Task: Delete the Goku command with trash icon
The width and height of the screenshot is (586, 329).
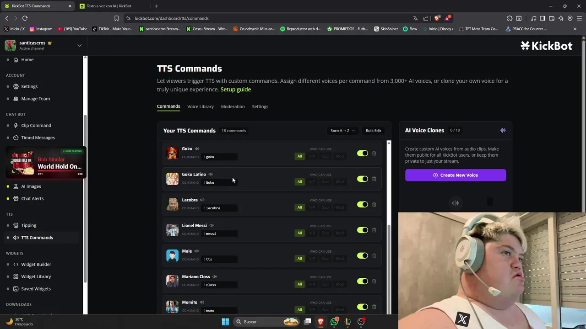Action: pos(374,153)
